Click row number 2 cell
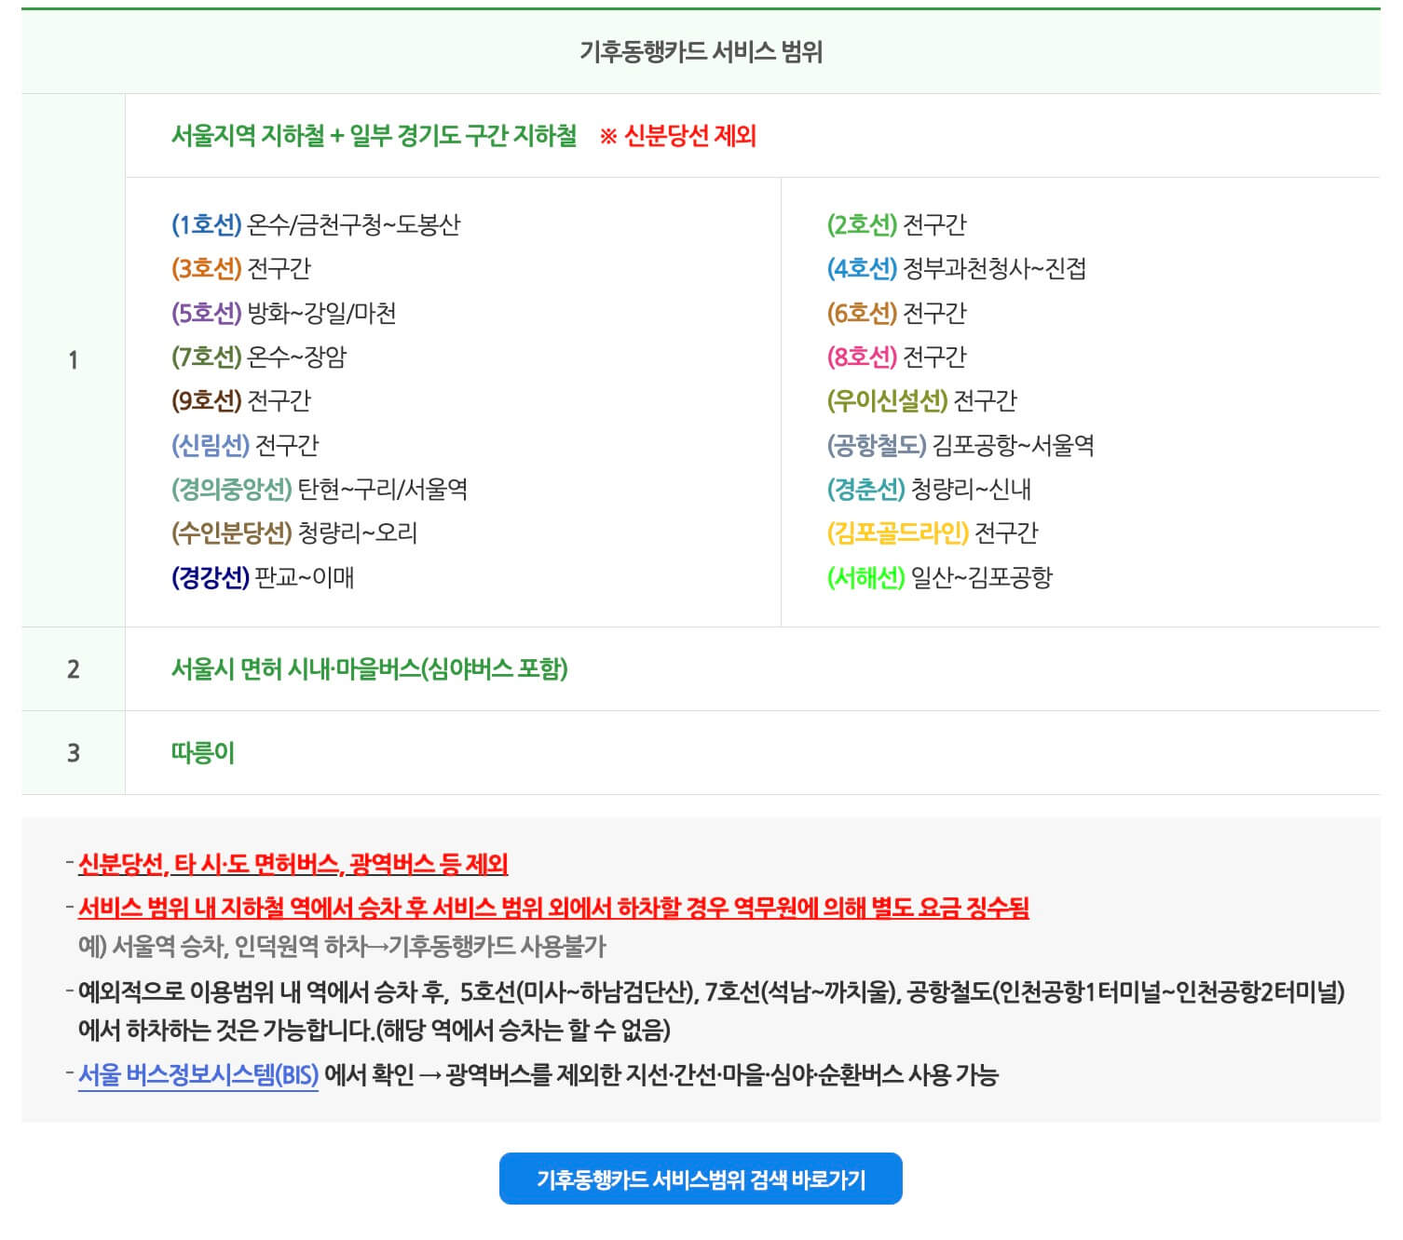Screen dimensions: 1403x1240 [74, 668]
